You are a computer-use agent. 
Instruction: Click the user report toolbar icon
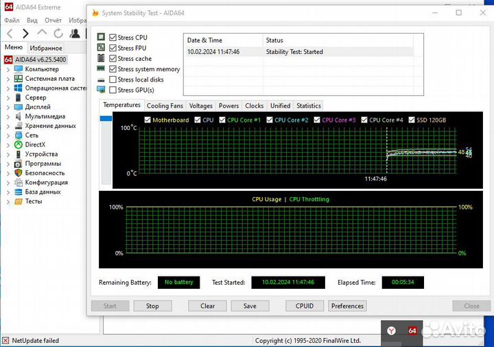tap(75, 33)
